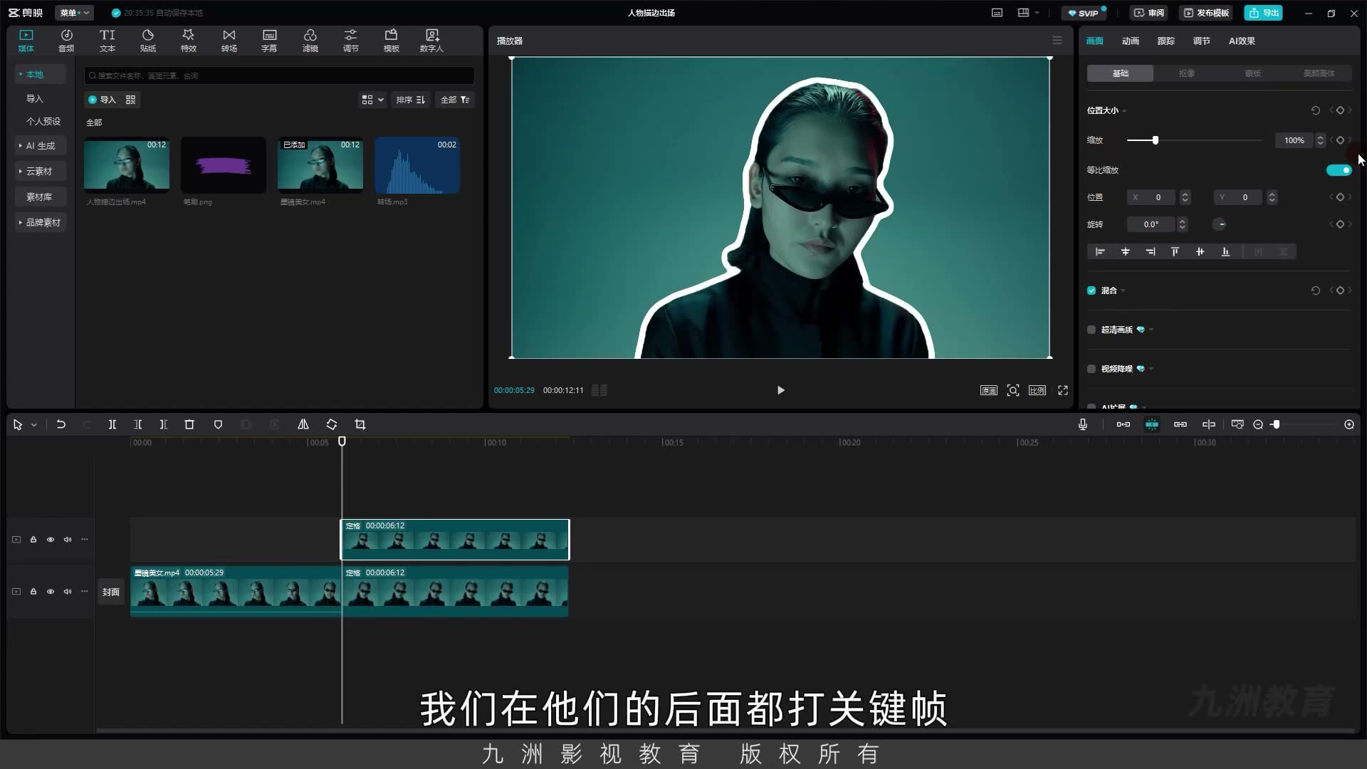Viewport: 1367px width, 769px height.
Task: Open the 模板 templates panel
Action: coord(392,41)
